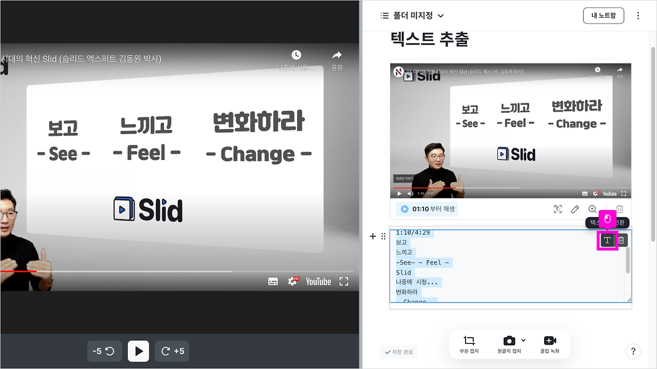Click the scrollbar of the extracted text block
Viewport: 657px width, 369px height.
pyautogui.click(x=627, y=261)
